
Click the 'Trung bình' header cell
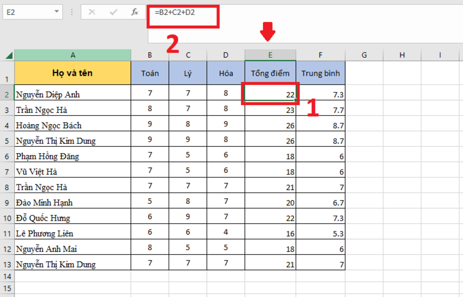(320, 73)
